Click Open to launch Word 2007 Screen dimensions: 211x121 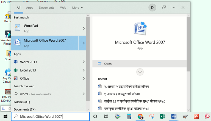pyautogui.click(x=139, y=64)
